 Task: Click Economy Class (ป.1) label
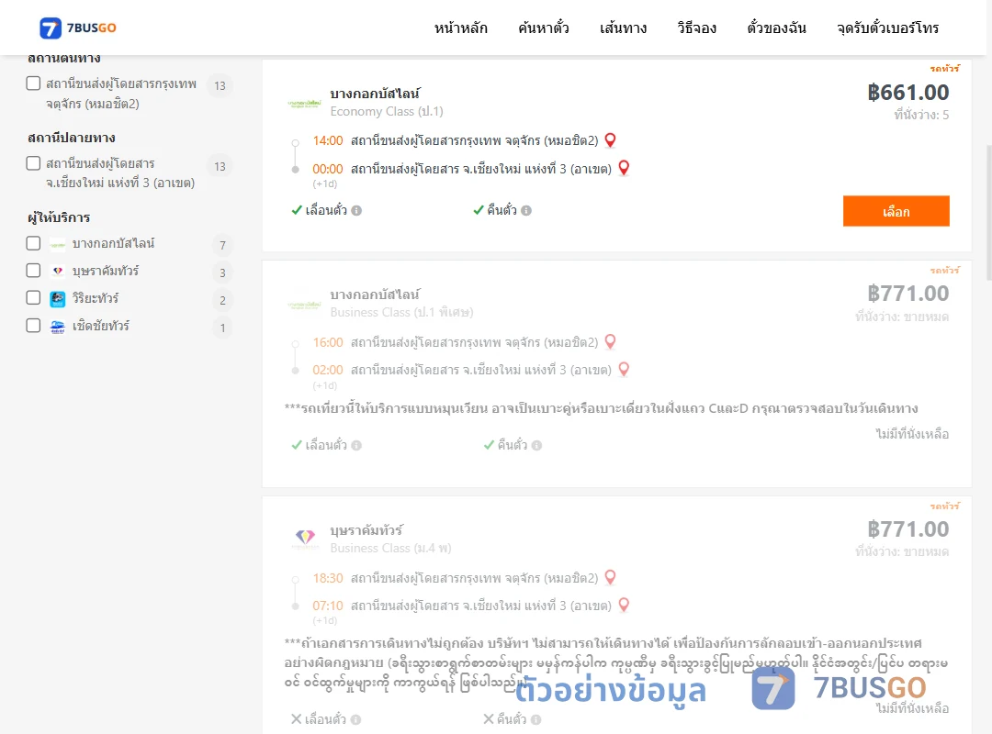tap(387, 111)
